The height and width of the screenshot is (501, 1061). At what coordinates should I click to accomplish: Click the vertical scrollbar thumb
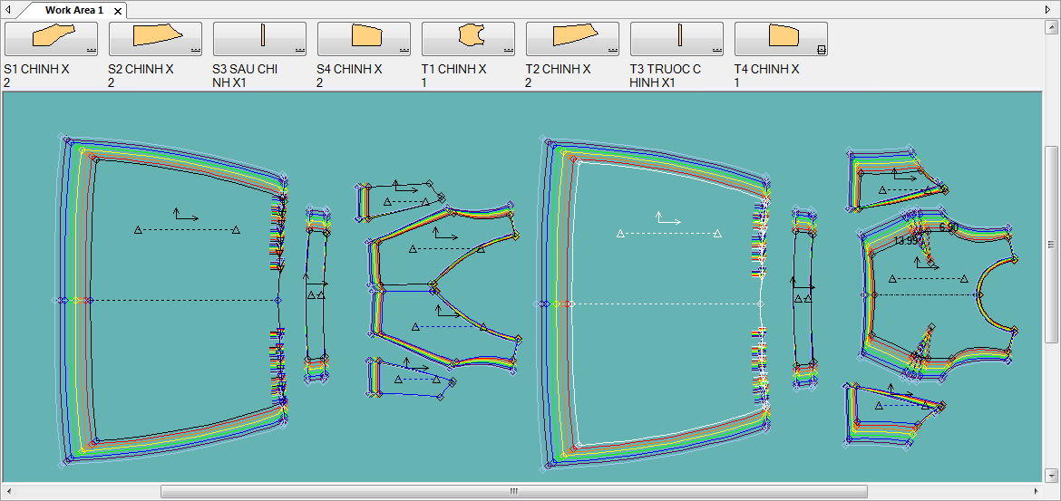[1051, 244]
